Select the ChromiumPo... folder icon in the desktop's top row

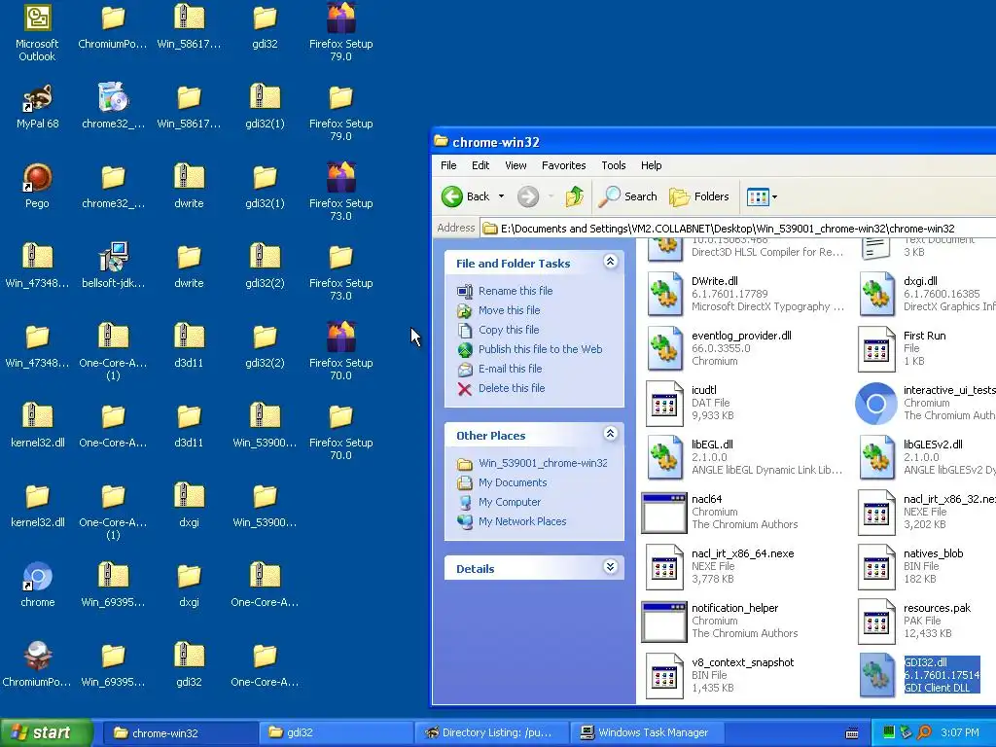[x=113, y=26]
